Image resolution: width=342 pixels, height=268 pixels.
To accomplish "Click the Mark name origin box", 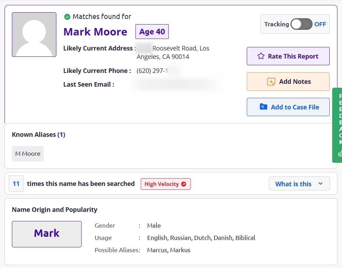I will click(x=47, y=234).
